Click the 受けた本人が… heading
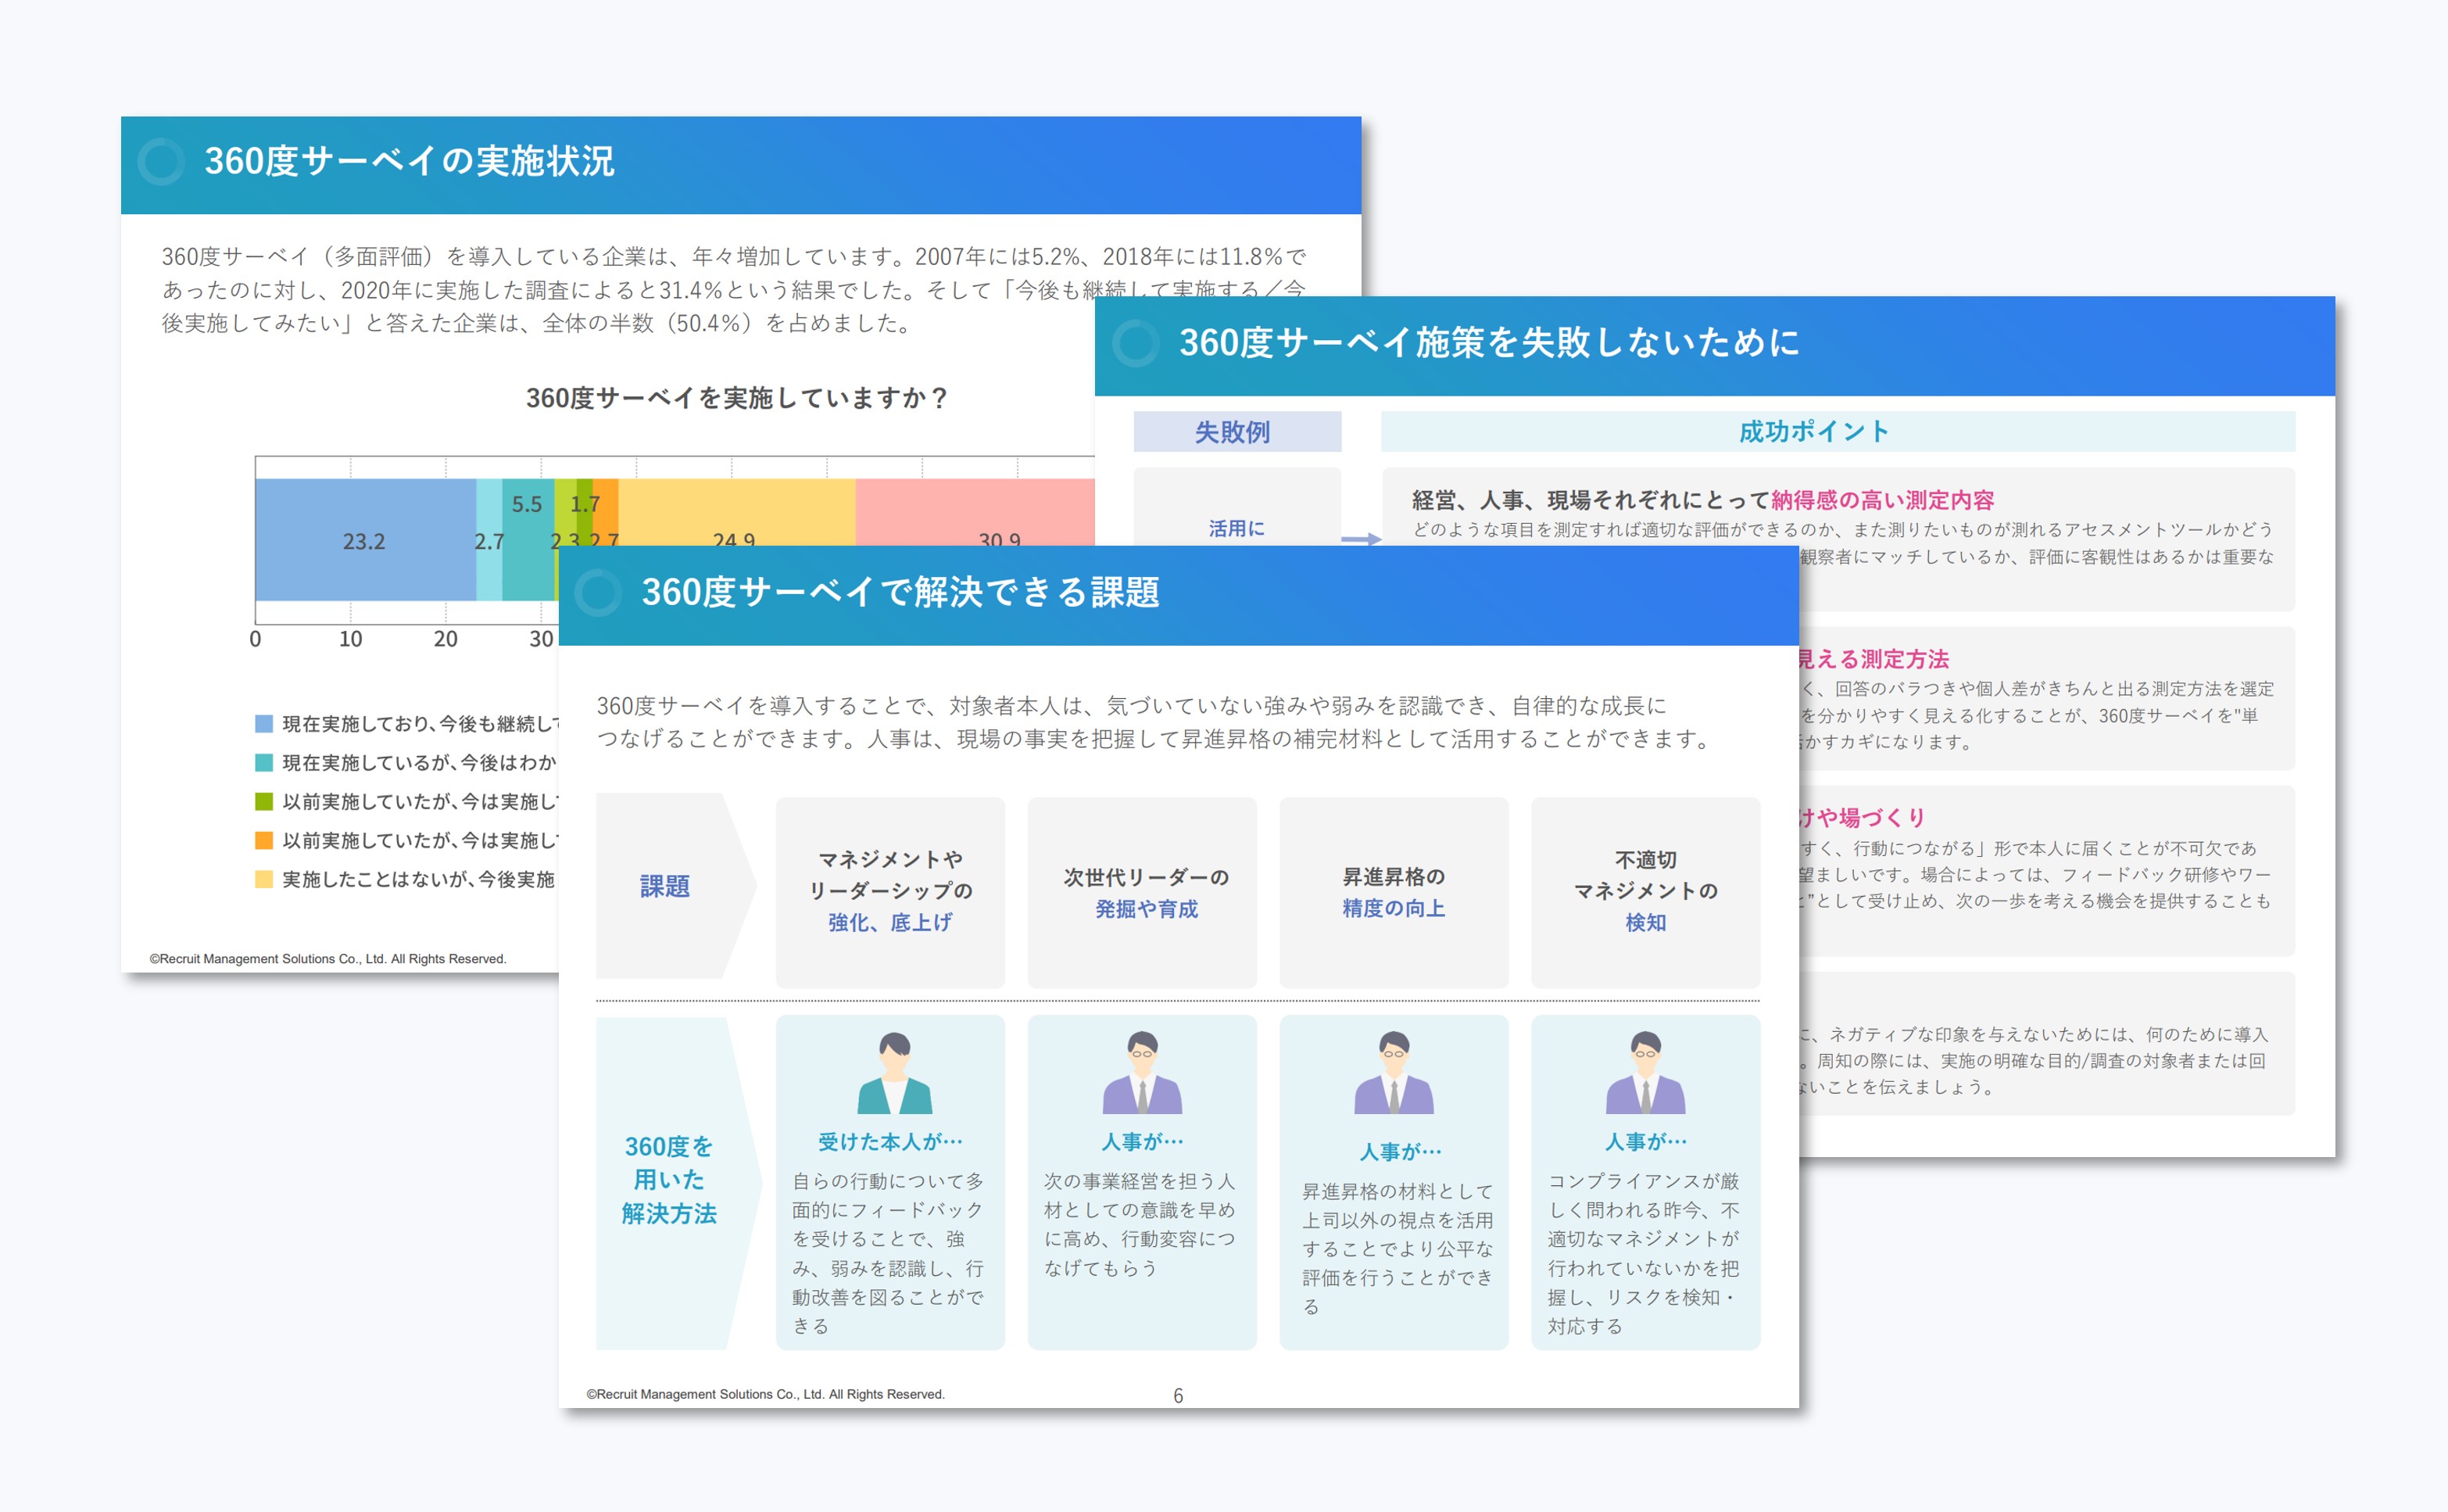This screenshot has width=2448, height=1512. 889,1142
